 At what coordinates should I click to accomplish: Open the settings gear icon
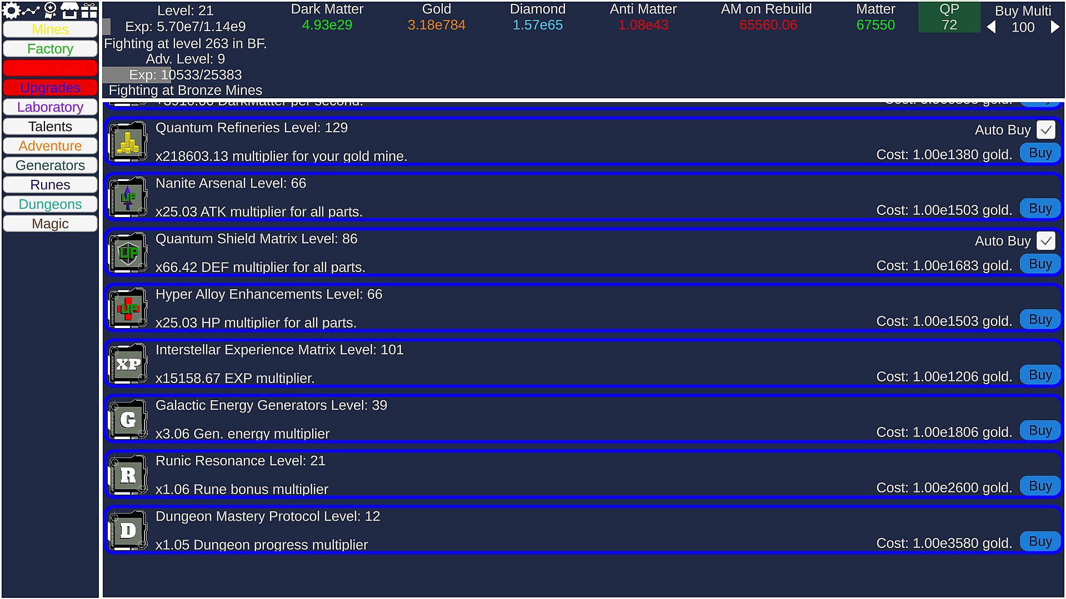click(11, 10)
